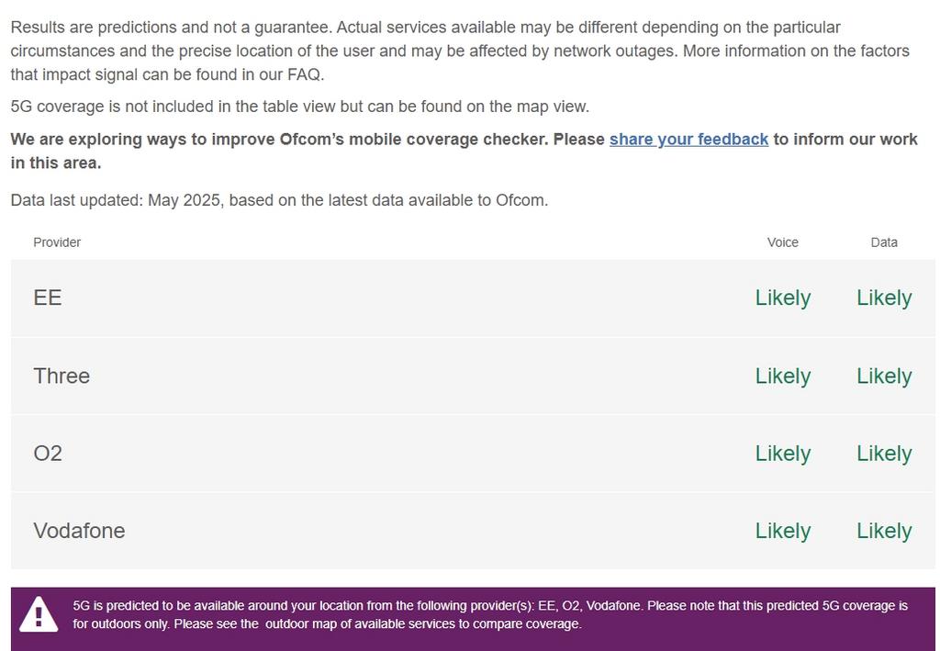Click the Data column header

coord(884,242)
